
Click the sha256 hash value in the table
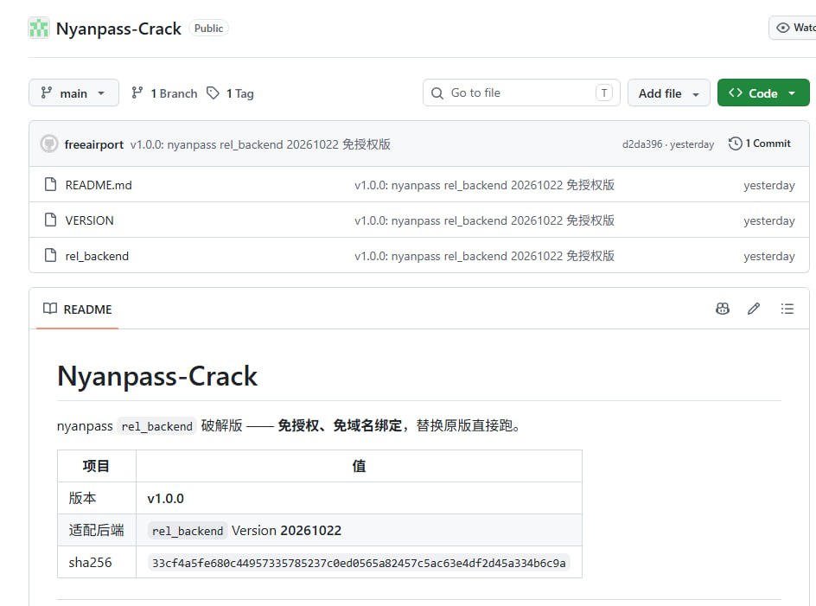[x=359, y=563]
